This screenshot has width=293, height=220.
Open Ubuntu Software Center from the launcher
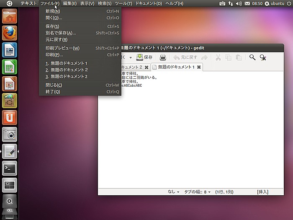tap(10, 101)
